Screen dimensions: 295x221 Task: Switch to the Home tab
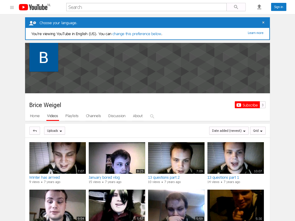35,116
